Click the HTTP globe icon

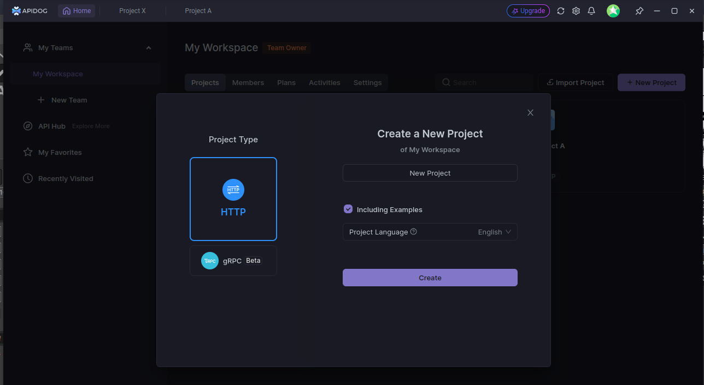(x=233, y=190)
